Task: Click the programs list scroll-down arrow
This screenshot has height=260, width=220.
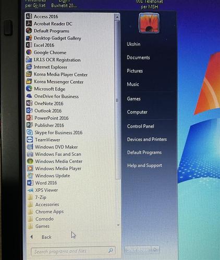Action: [x=118, y=225]
